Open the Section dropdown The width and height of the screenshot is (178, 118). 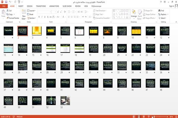pyautogui.click(x=31, y=18)
